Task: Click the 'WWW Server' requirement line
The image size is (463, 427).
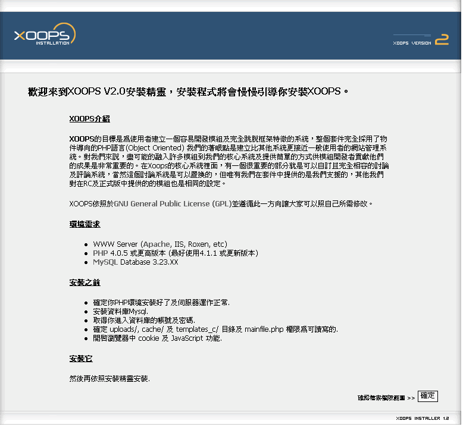Action: (x=160, y=245)
